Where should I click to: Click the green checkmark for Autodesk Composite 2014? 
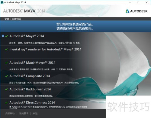[x=7, y=76]
